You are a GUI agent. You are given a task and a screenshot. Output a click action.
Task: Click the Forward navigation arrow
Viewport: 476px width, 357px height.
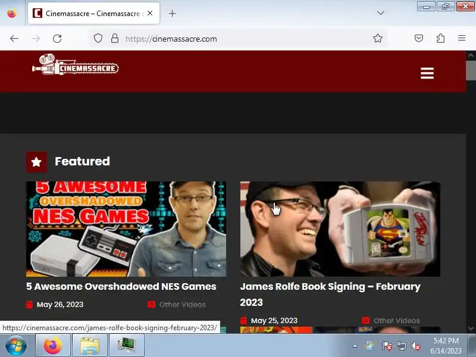[x=36, y=39]
